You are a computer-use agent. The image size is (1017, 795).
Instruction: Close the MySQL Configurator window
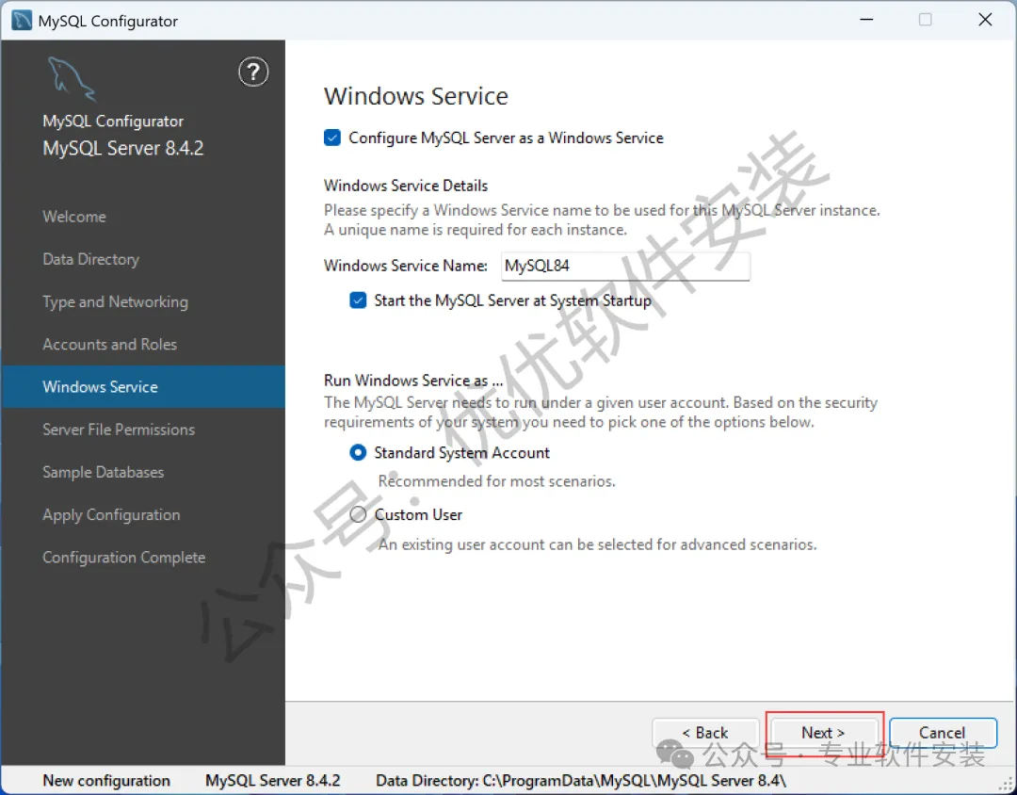tap(985, 20)
